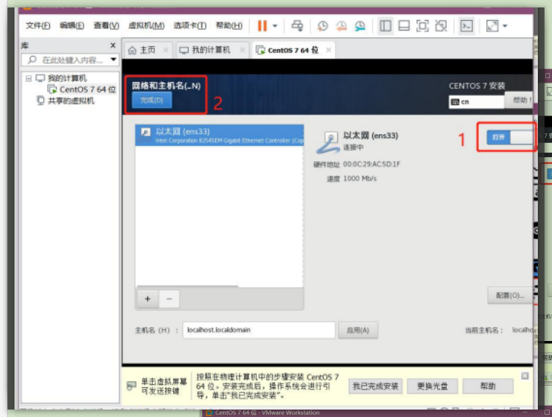Viewport: 552px width, 417px height.
Task: Click the 应用(A) apply button
Action: [358, 330]
